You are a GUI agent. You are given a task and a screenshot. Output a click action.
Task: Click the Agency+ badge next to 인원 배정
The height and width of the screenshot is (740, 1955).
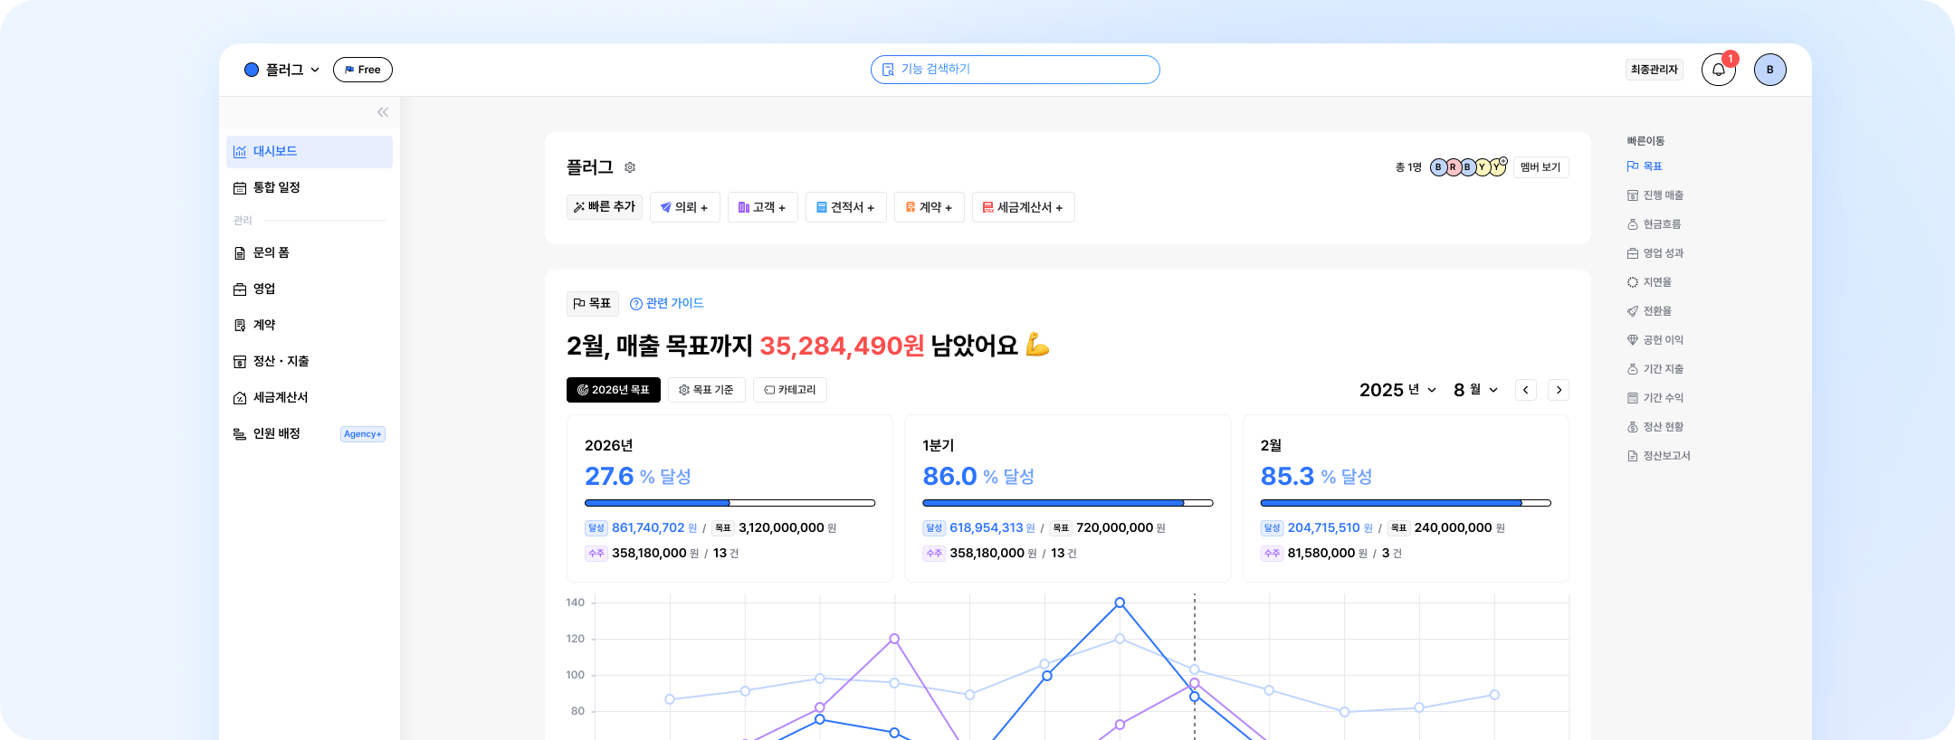click(x=363, y=434)
